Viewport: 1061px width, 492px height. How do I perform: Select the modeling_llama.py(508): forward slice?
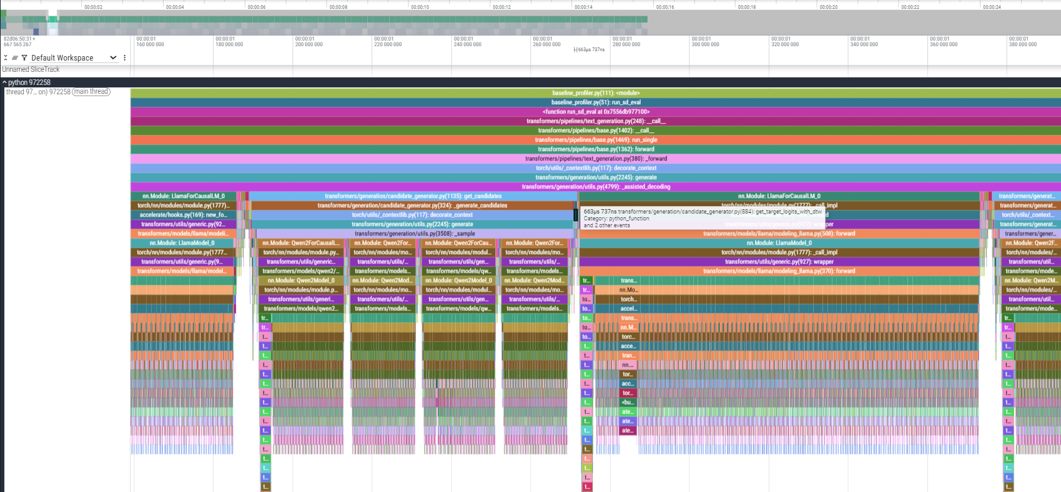779,234
